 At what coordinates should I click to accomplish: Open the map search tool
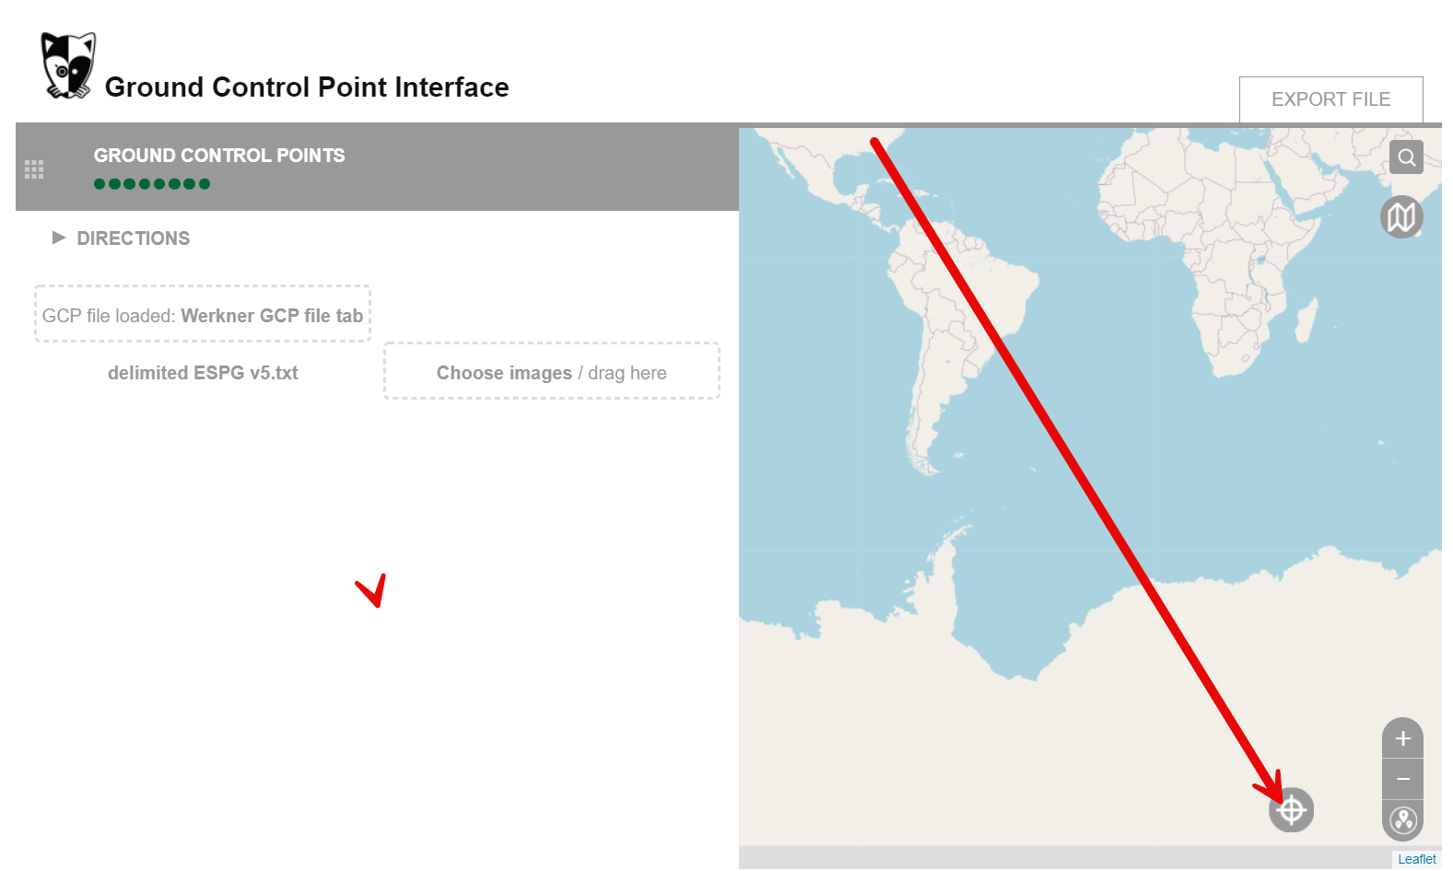coord(1405,157)
